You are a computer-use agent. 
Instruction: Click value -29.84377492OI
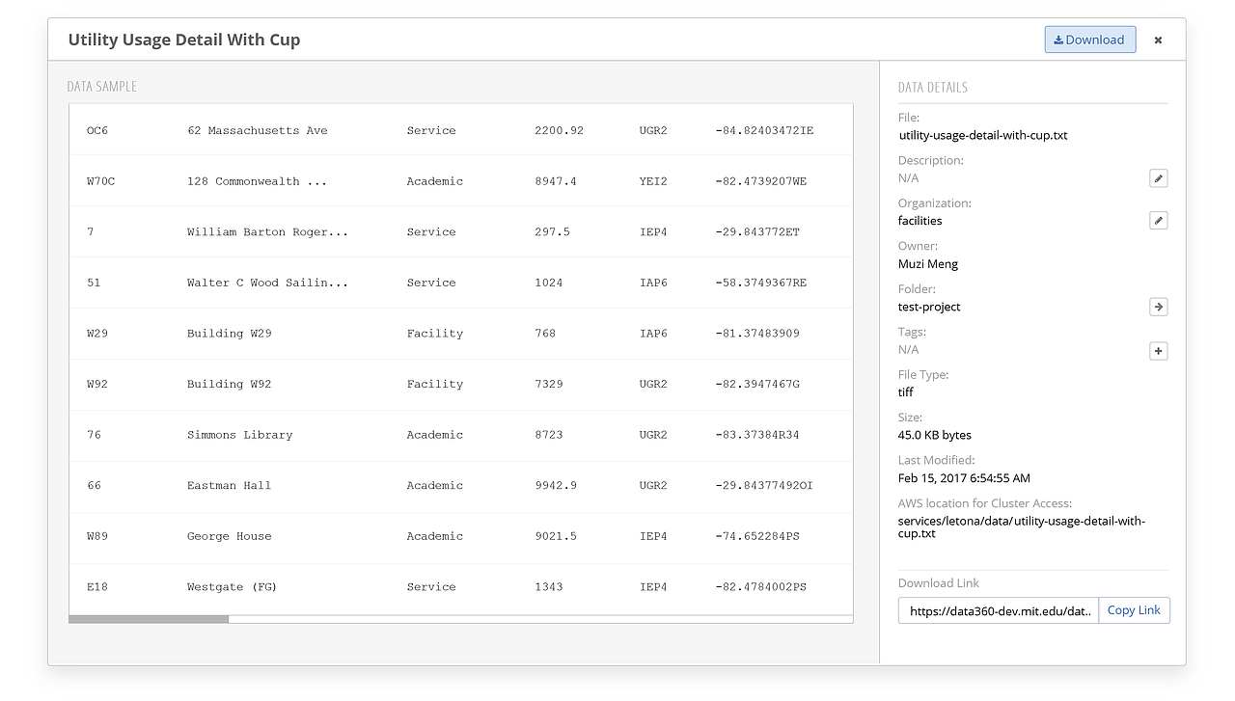(x=764, y=486)
